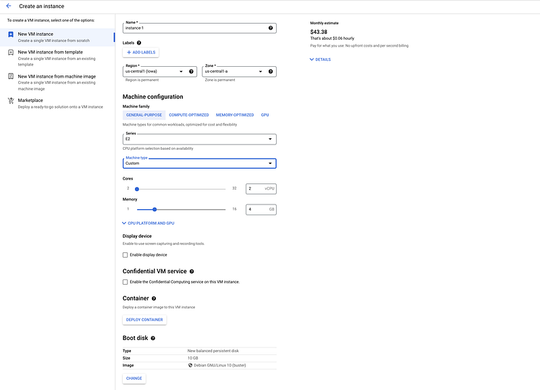Choose New VM instance option

pyautogui.click(x=57, y=37)
